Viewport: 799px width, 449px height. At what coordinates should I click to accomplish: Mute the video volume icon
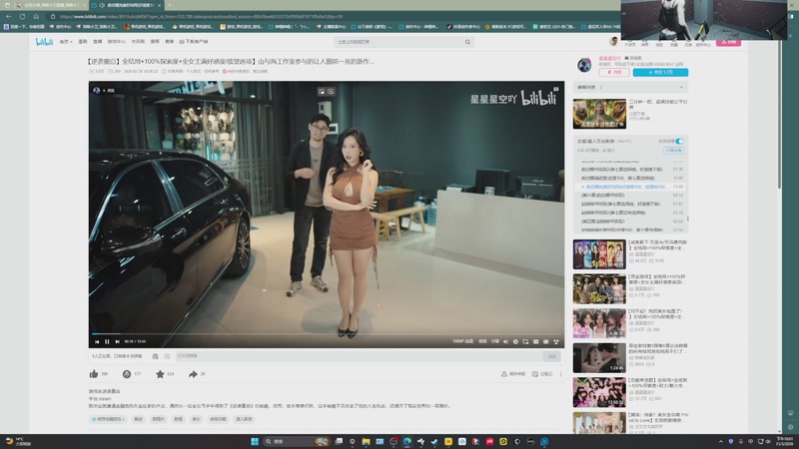505,341
